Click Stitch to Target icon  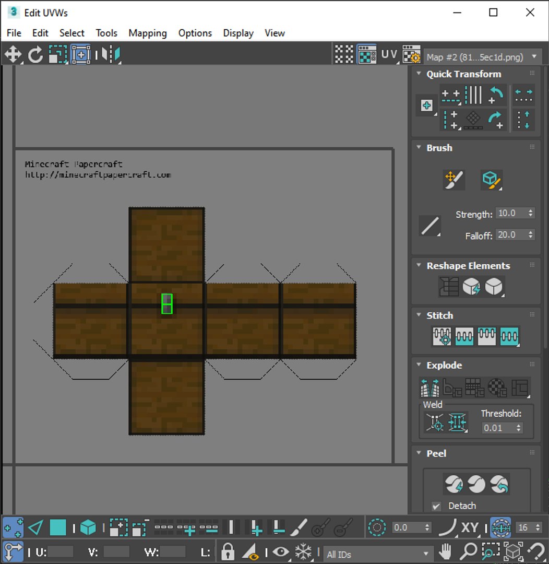coord(442,336)
